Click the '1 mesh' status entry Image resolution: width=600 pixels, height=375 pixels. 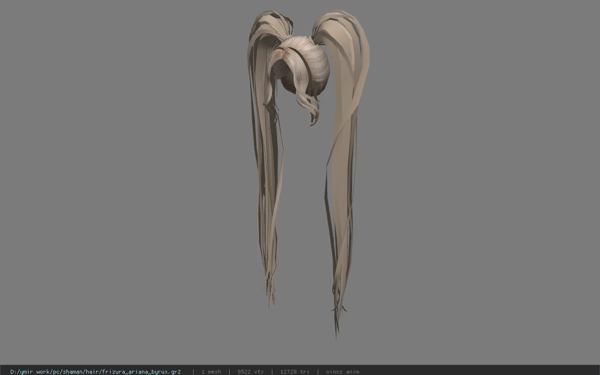point(211,372)
